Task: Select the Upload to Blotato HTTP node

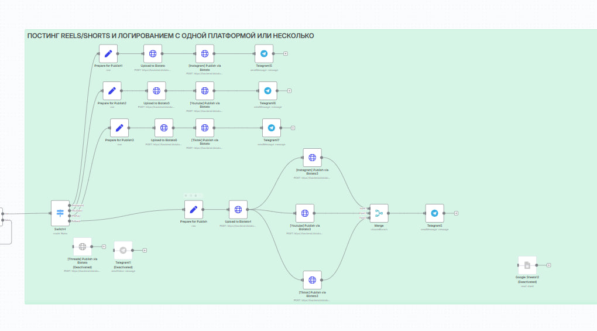Action: (153, 54)
